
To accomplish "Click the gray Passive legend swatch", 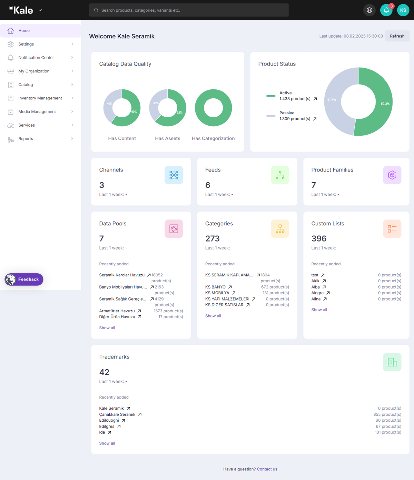I will click(x=271, y=116).
